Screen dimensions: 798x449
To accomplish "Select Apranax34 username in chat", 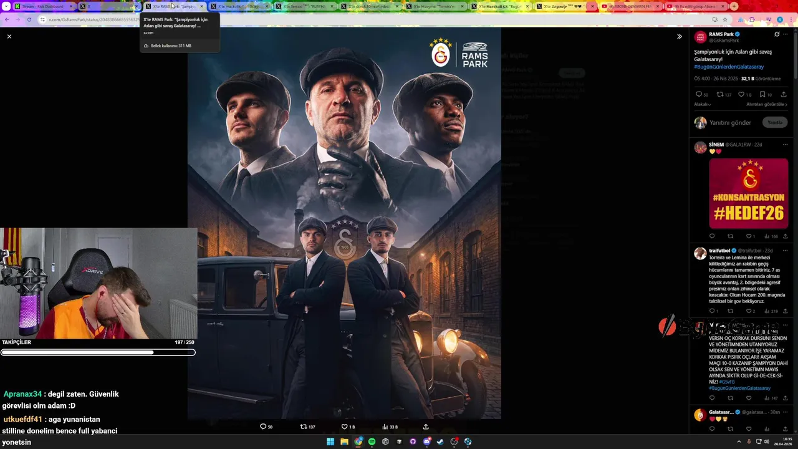I will [22, 394].
